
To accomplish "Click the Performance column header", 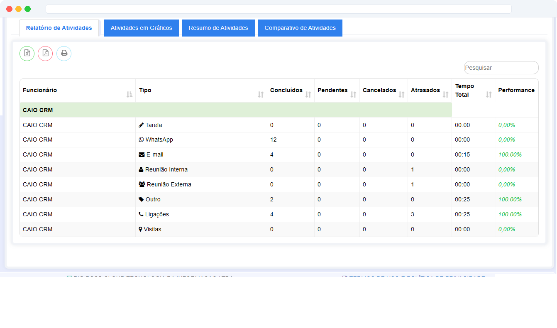I will point(516,90).
